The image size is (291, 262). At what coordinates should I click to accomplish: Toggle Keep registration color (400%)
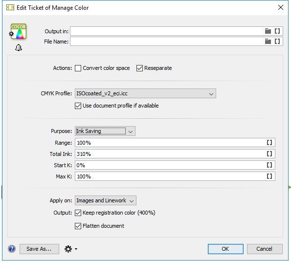tap(78, 213)
